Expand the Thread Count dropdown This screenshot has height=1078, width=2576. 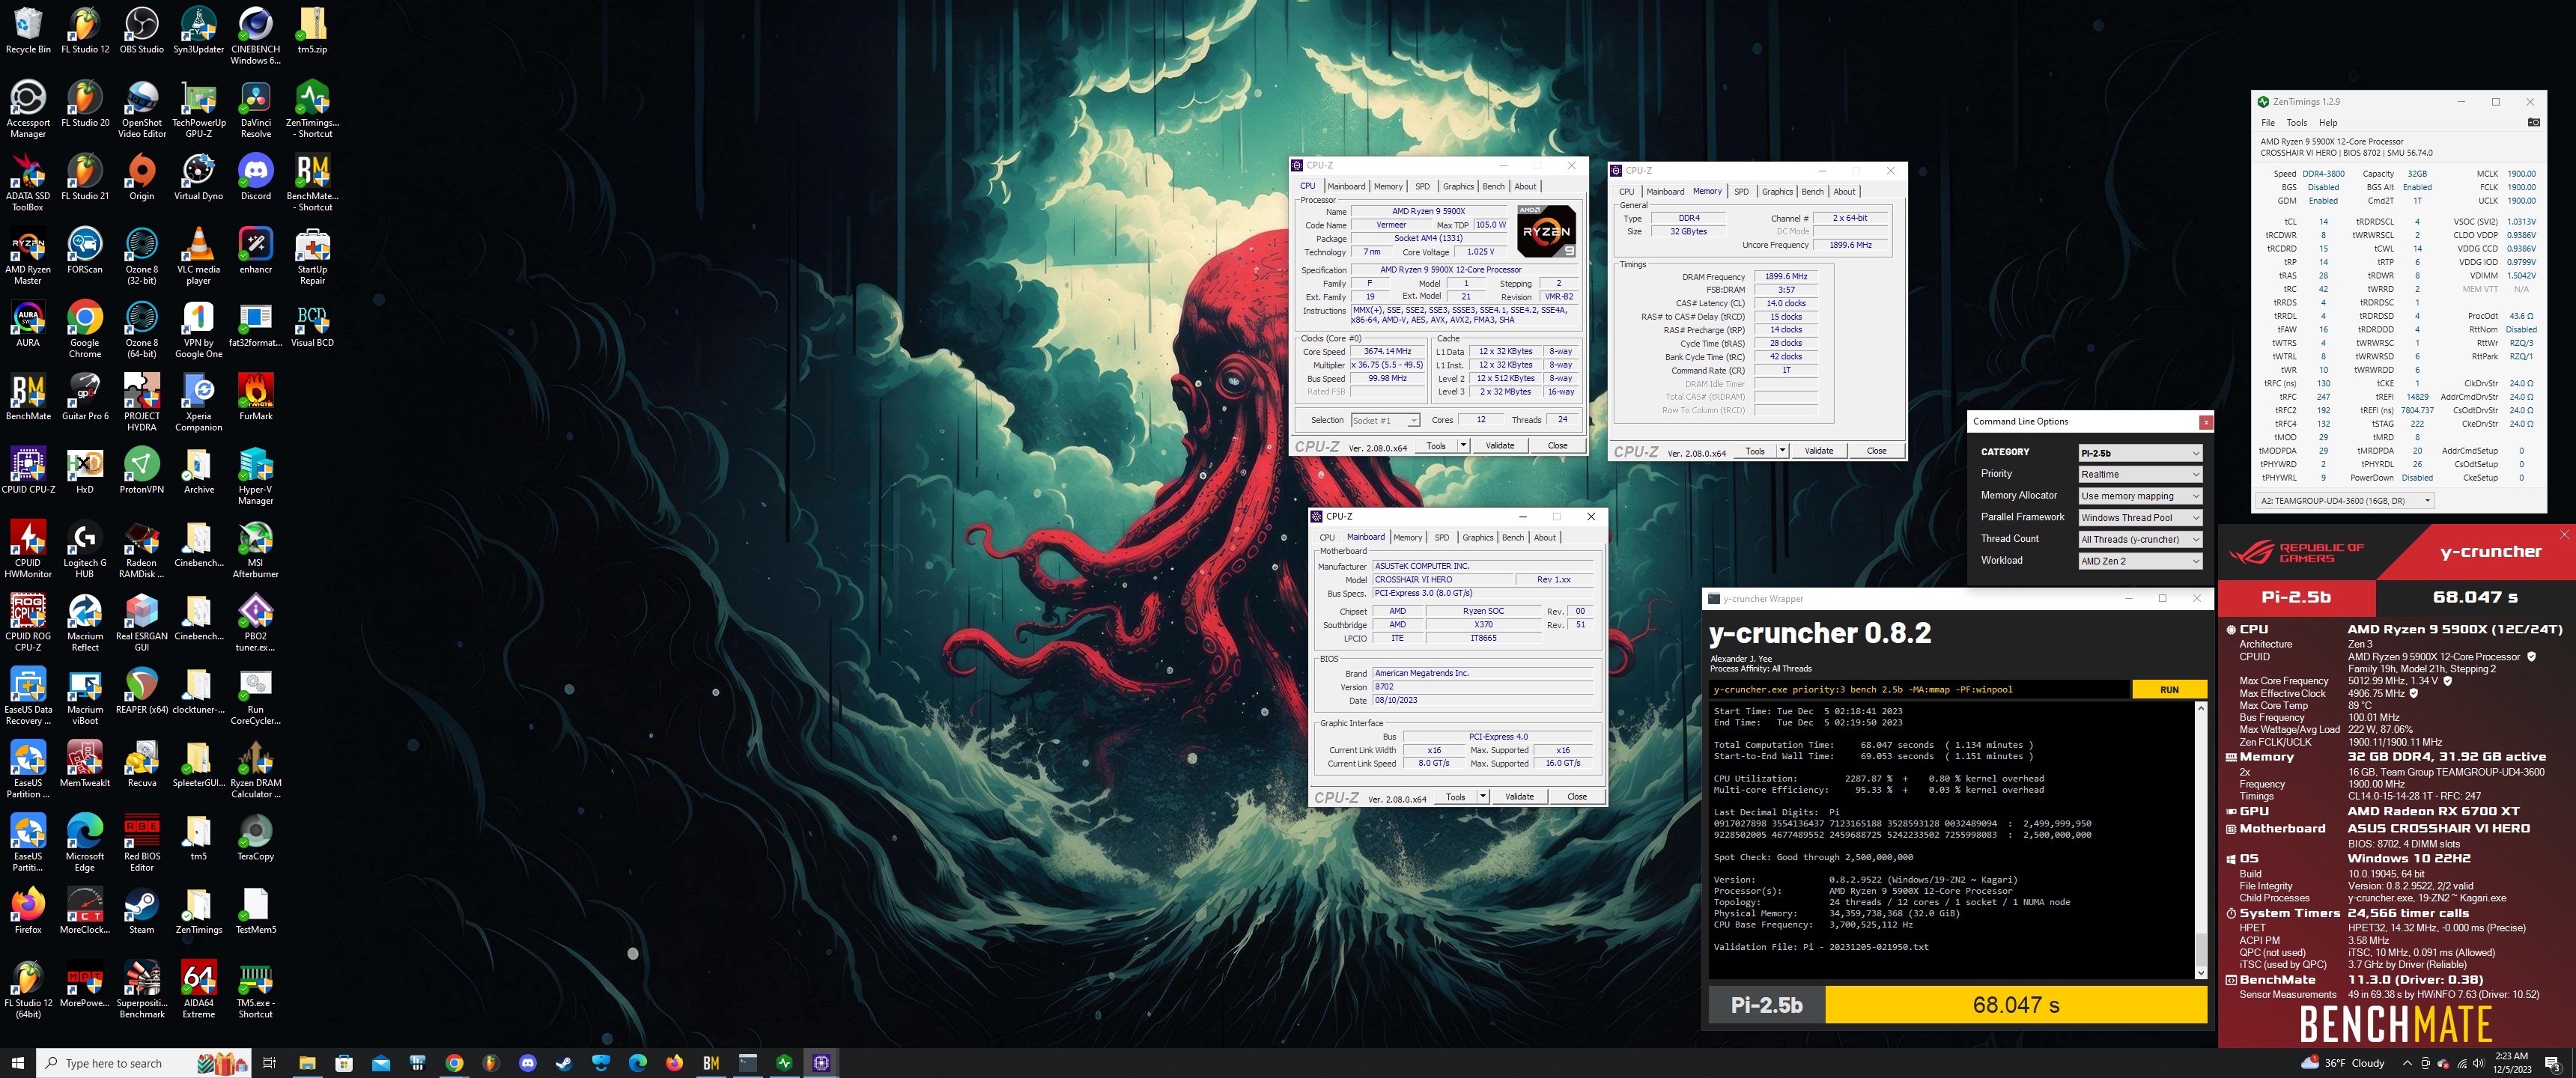pos(2140,539)
